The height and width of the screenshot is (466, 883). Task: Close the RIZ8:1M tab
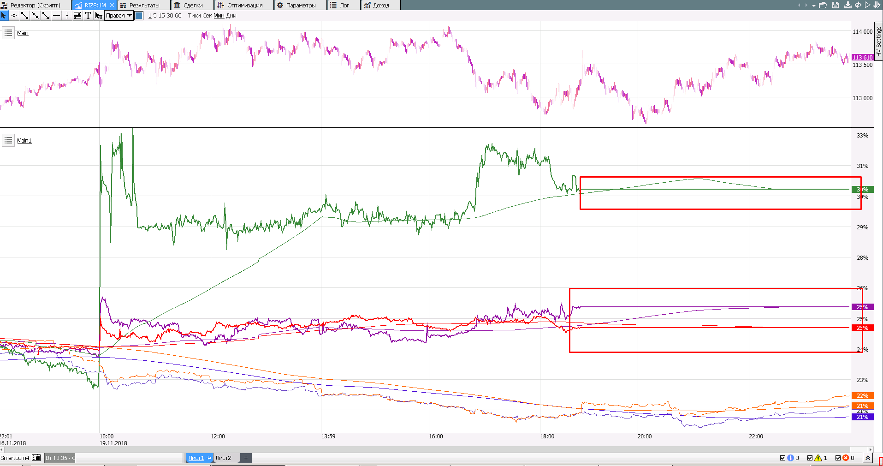tap(112, 5)
